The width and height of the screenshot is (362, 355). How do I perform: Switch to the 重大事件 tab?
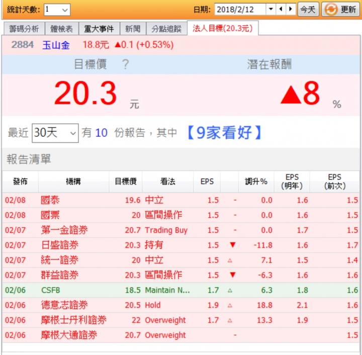[99, 29]
